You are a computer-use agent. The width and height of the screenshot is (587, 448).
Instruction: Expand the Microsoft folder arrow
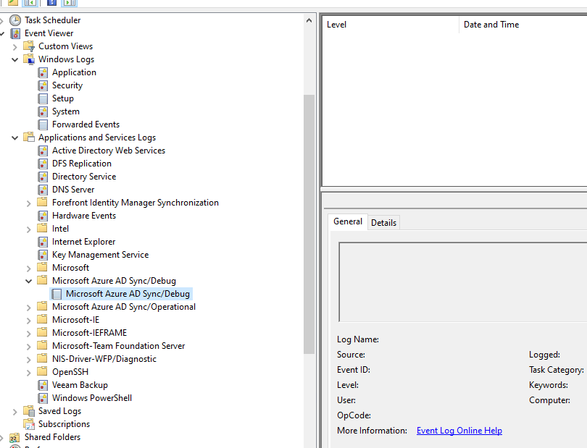click(x=29, y=269)
